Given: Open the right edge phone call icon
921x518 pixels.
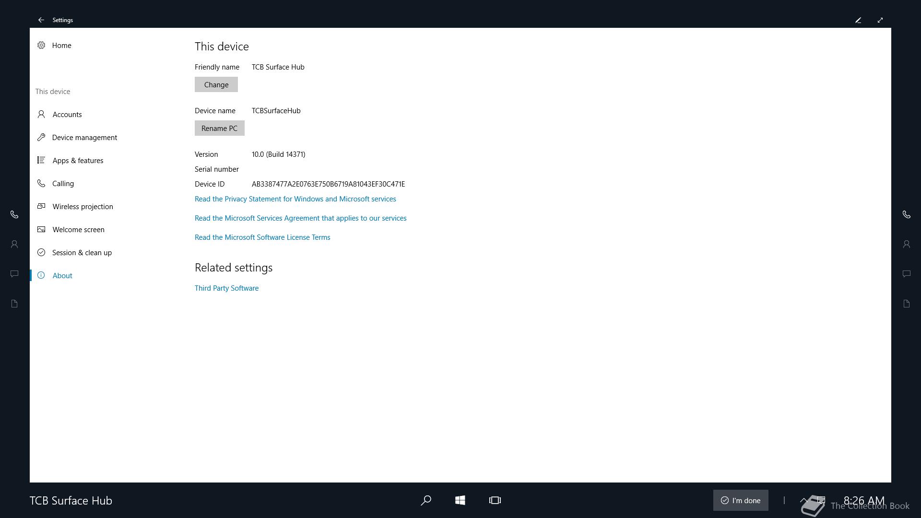Looking at the screenshot, I should point(907,214).
